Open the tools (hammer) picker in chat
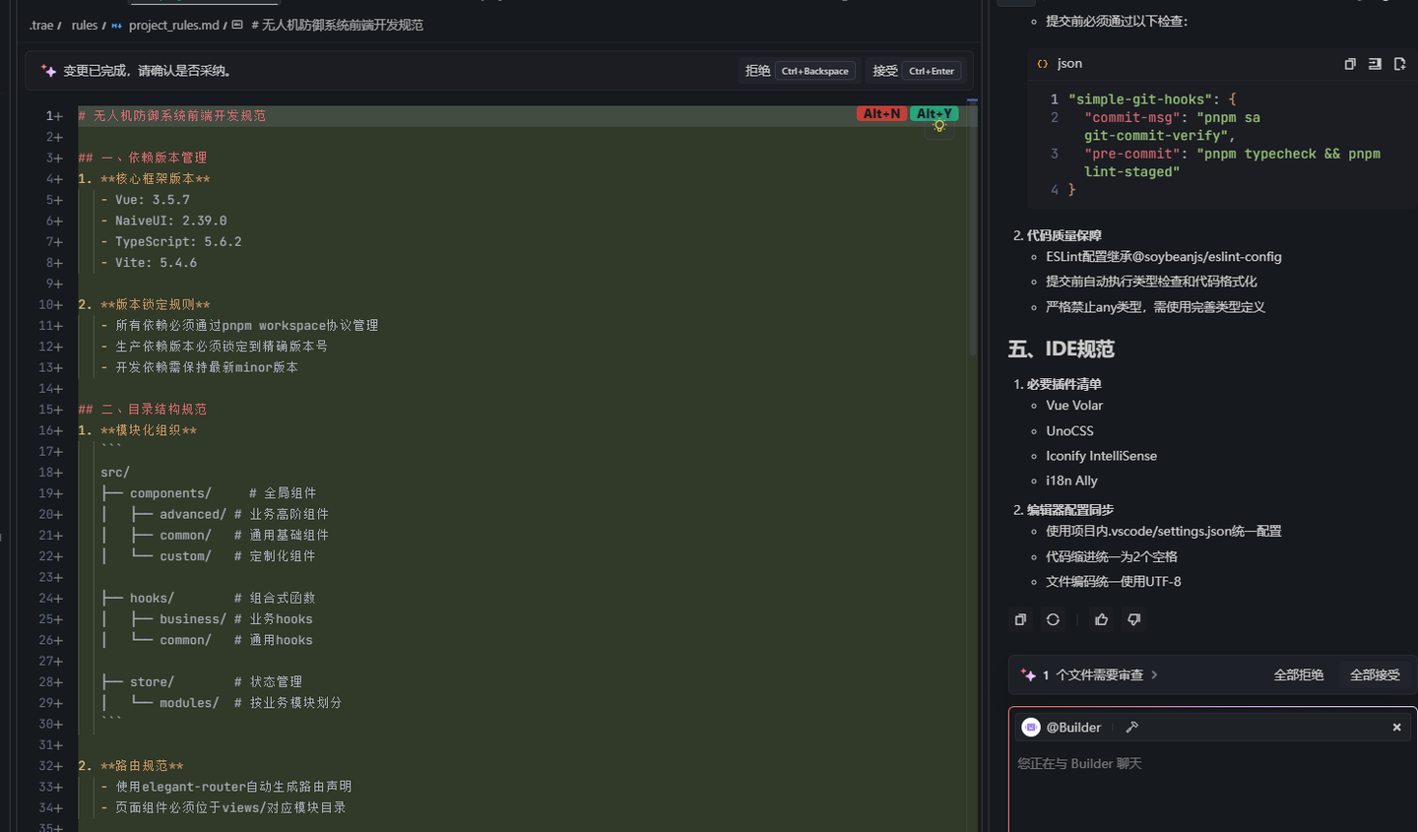Screen dimensions: 1418x832 (1131, 727)
